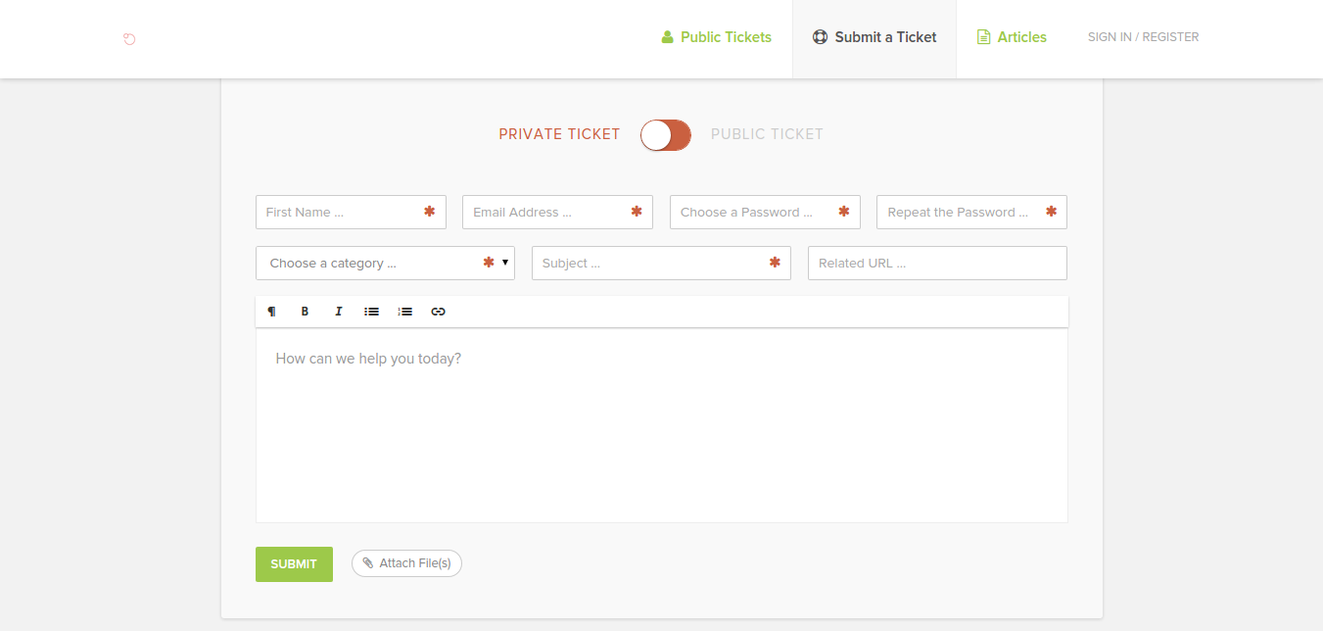
Task: Toggle bold formatting in editor toolbar
Action: pyautogui.click(x=305, y=312)
